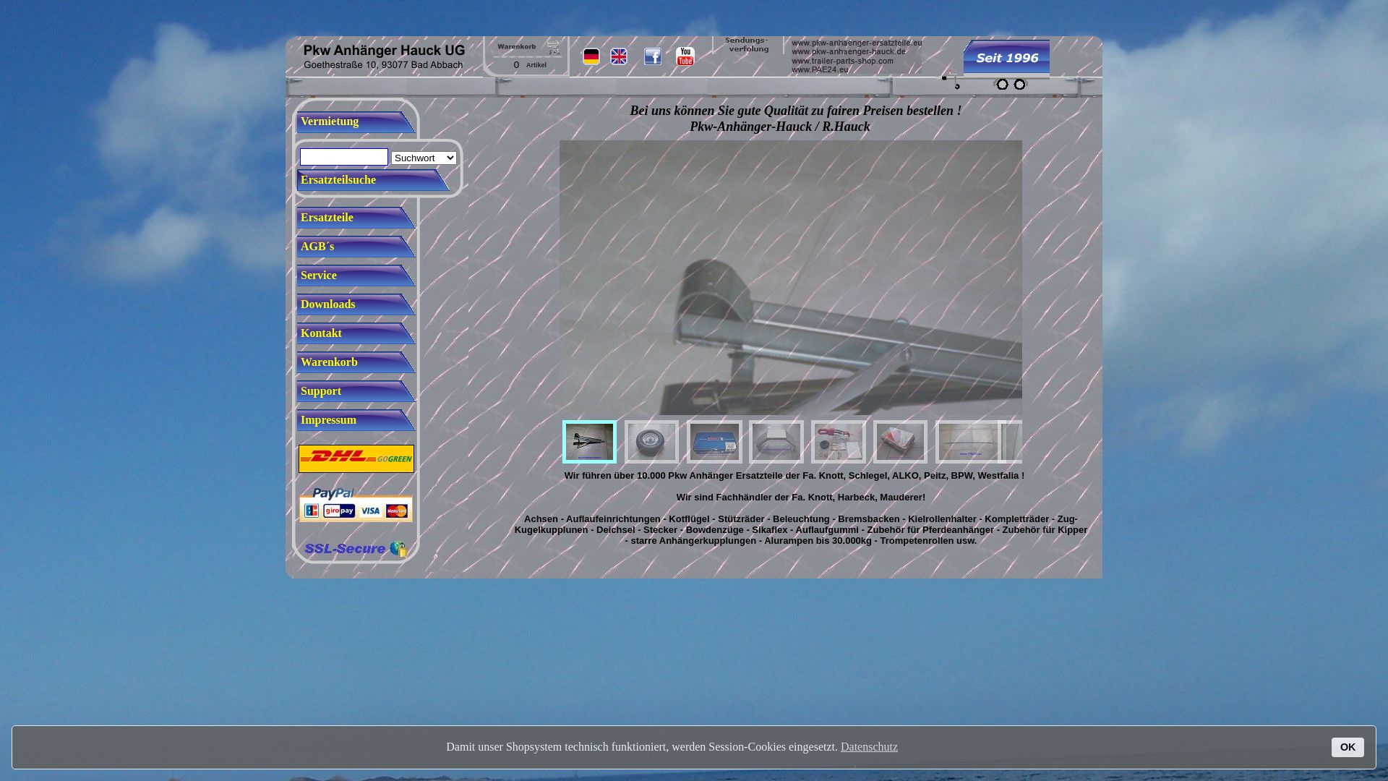1388x781 pixels.
Task: Click the Ersatzteilsuche button
Action: (373, 180)
